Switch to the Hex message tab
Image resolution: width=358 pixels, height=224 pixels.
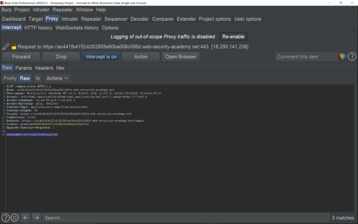60,68
